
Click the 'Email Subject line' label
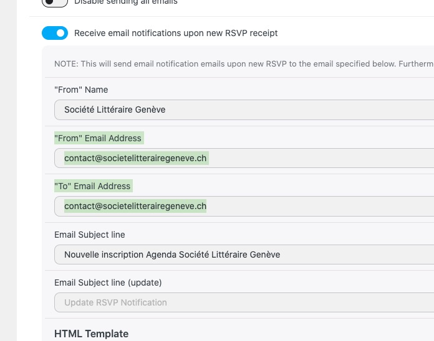90,235
